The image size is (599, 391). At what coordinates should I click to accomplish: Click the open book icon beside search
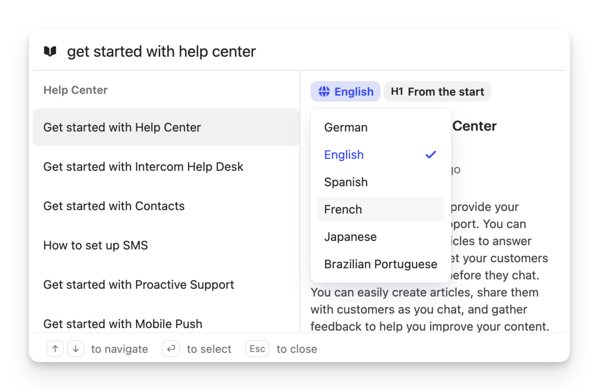coord(50,51)
